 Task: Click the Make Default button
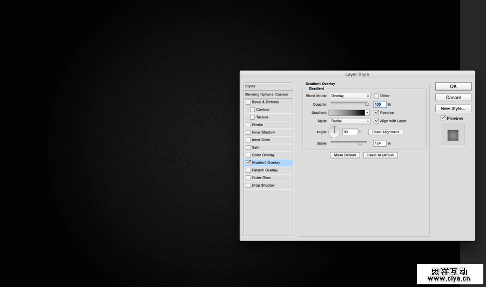tap(345, 155)
